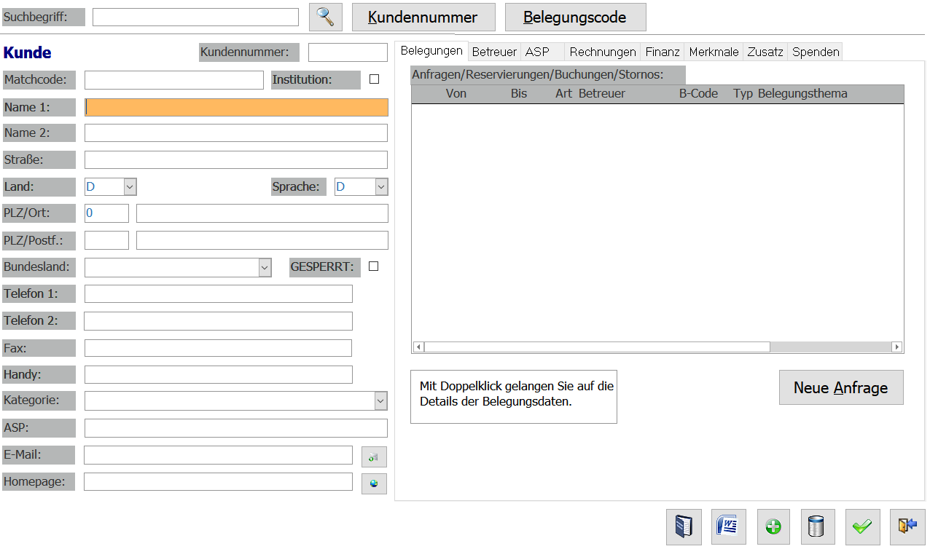This screenshot has height=549, width=930.
Task: Open the Land dropdown
Action: point(130,187)
